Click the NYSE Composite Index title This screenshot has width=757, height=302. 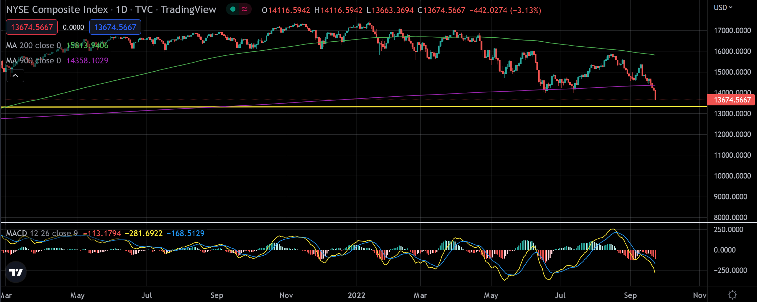tap(57, 9)
